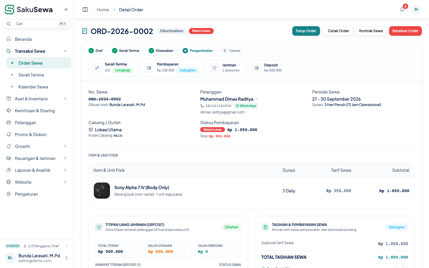Click the Deposit wallet icon

257,68
